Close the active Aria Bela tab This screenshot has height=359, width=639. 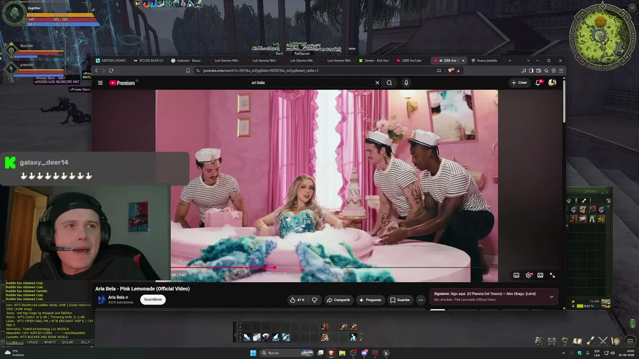[x=463, y=60]
